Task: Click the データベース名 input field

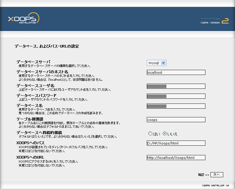Action: point(176,106)
